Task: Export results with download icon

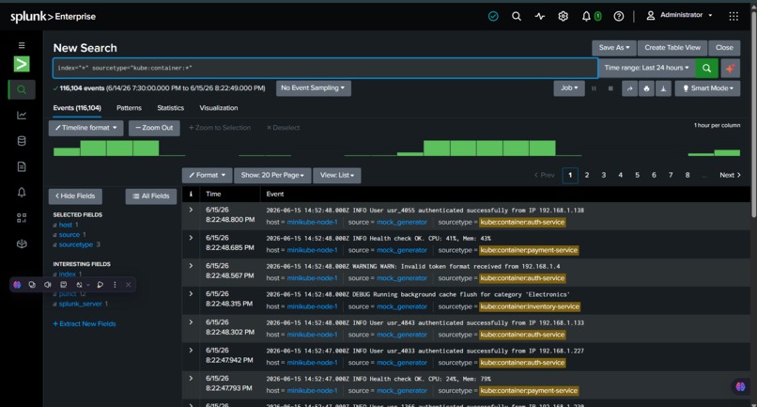Action: click(663, 88)
